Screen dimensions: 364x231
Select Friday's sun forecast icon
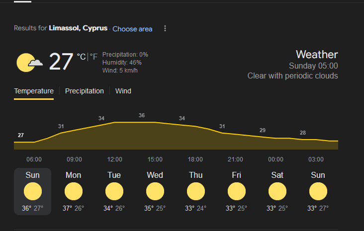(x=237, y=191)
